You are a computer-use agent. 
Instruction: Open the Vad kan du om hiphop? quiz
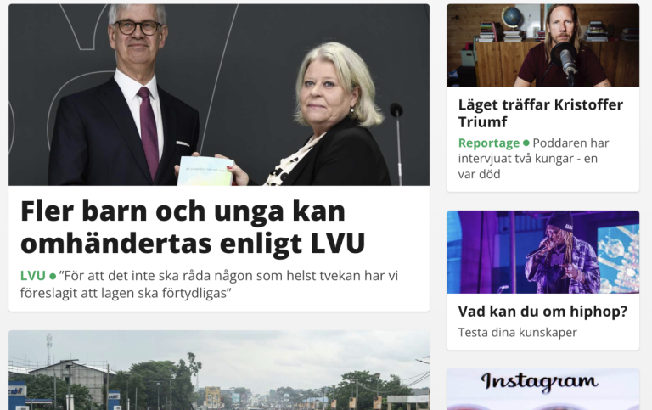pos(542,312)
